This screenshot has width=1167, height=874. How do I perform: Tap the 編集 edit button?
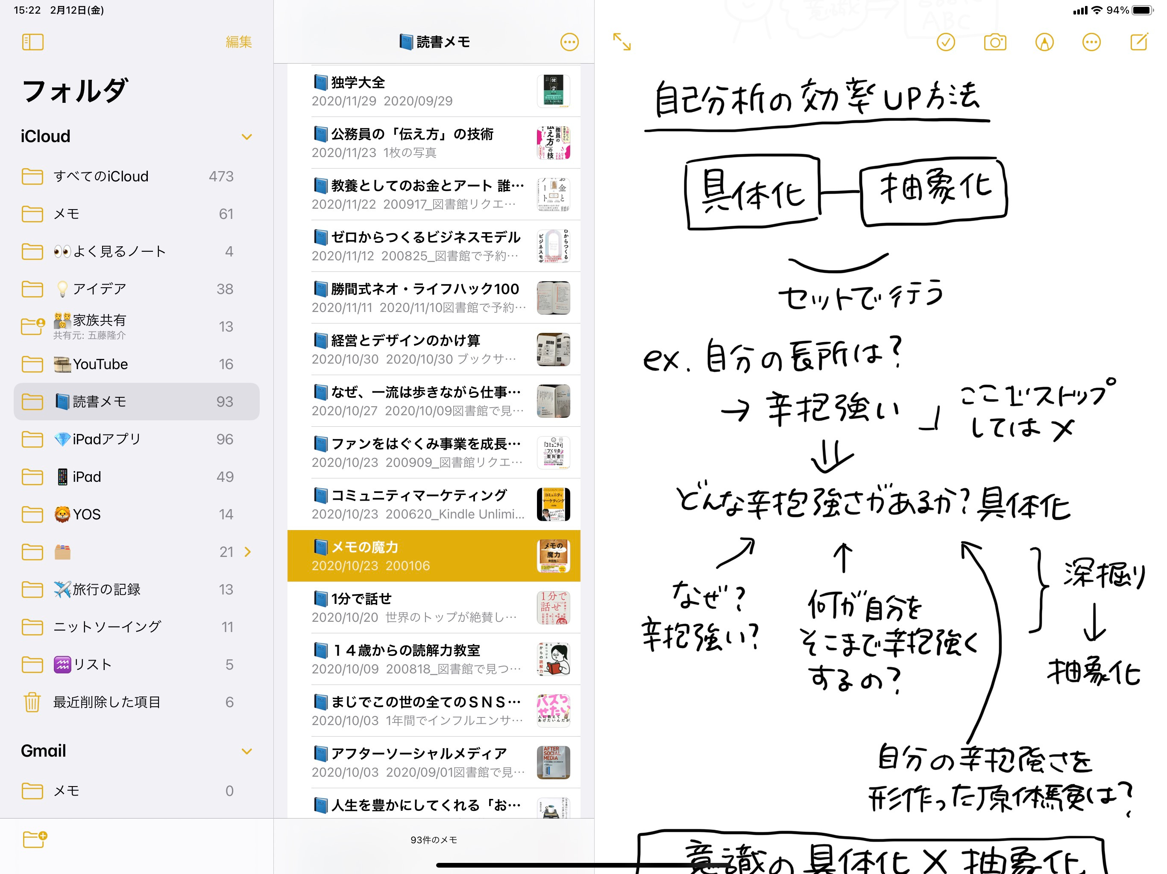point(238,42)
